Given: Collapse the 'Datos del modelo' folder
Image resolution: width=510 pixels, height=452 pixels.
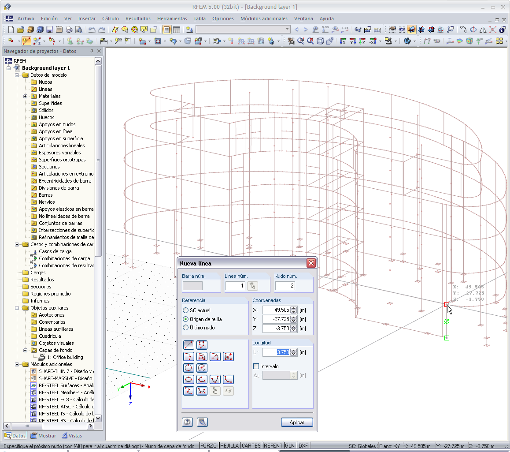Looking at the screenshot, I should click(17, 75).
